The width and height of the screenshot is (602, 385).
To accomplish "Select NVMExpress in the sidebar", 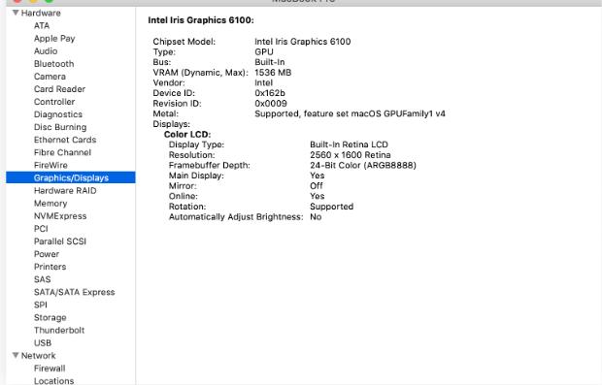I will tap(60, 216).
